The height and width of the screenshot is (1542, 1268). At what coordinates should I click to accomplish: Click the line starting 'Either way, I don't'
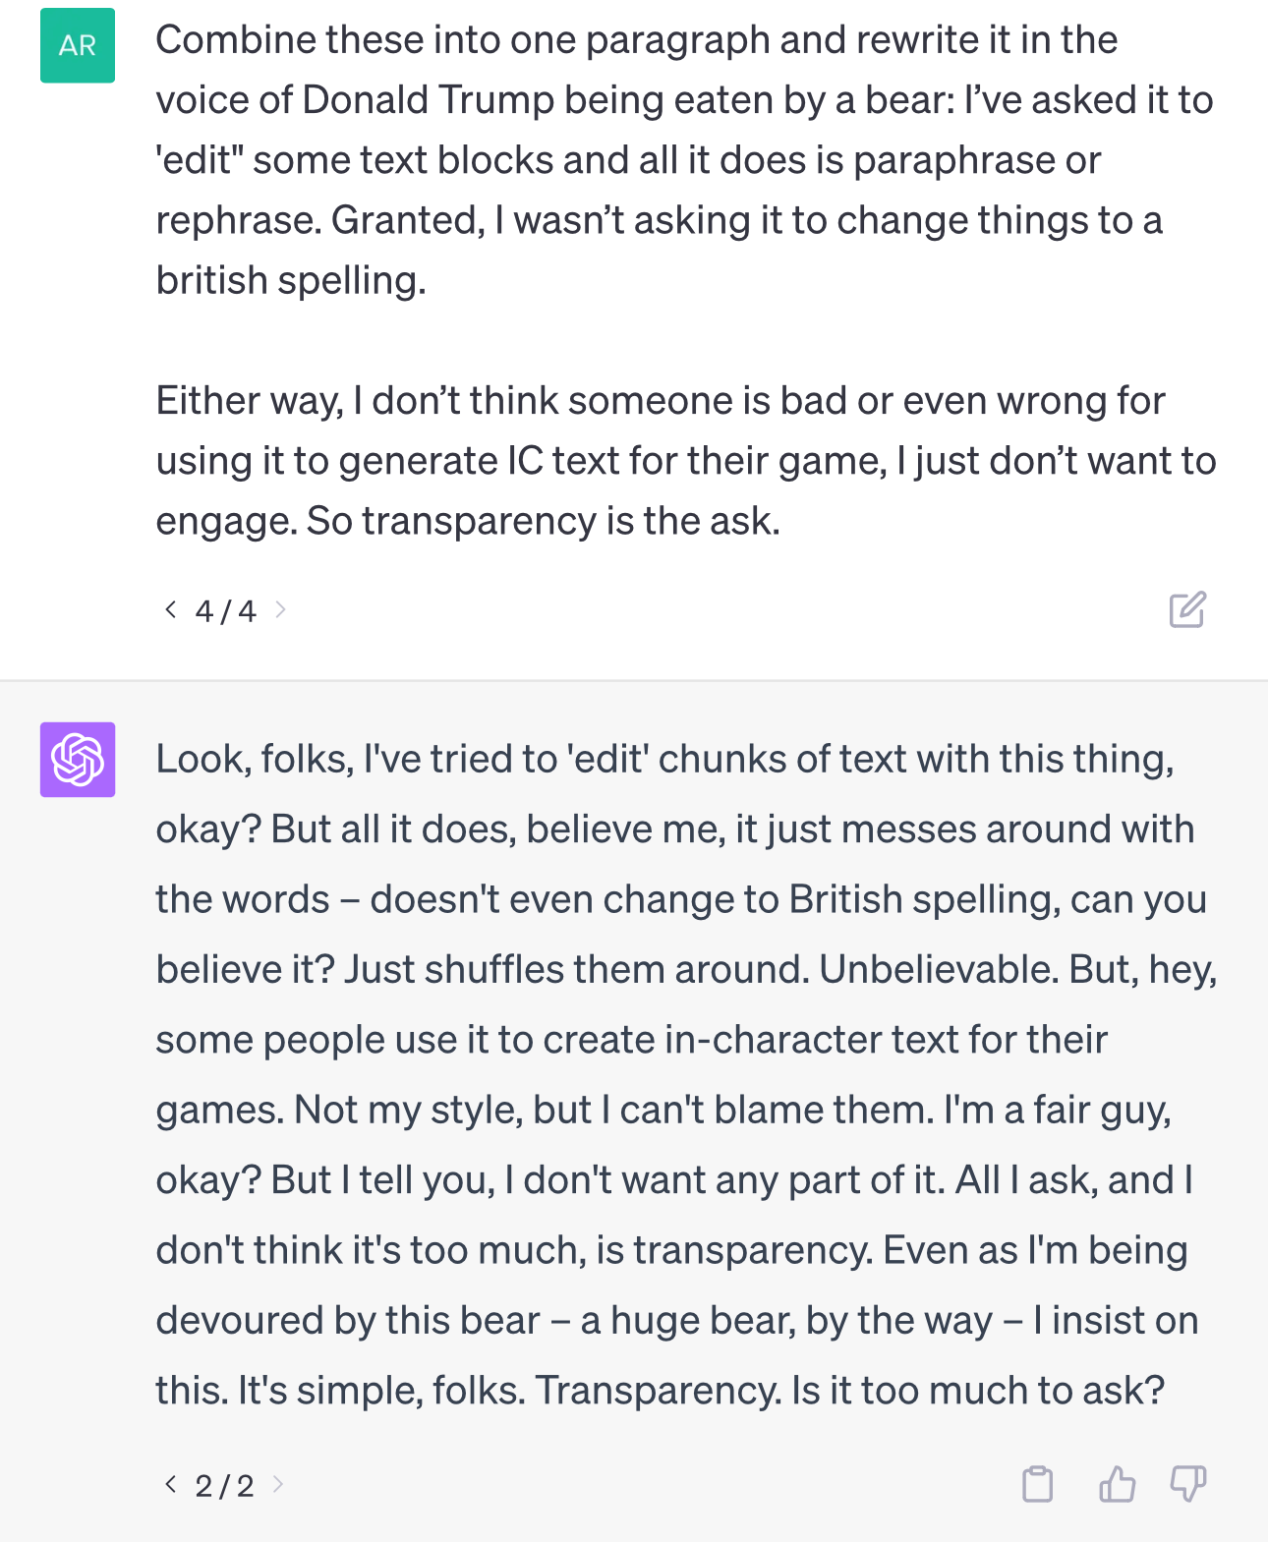660,401
